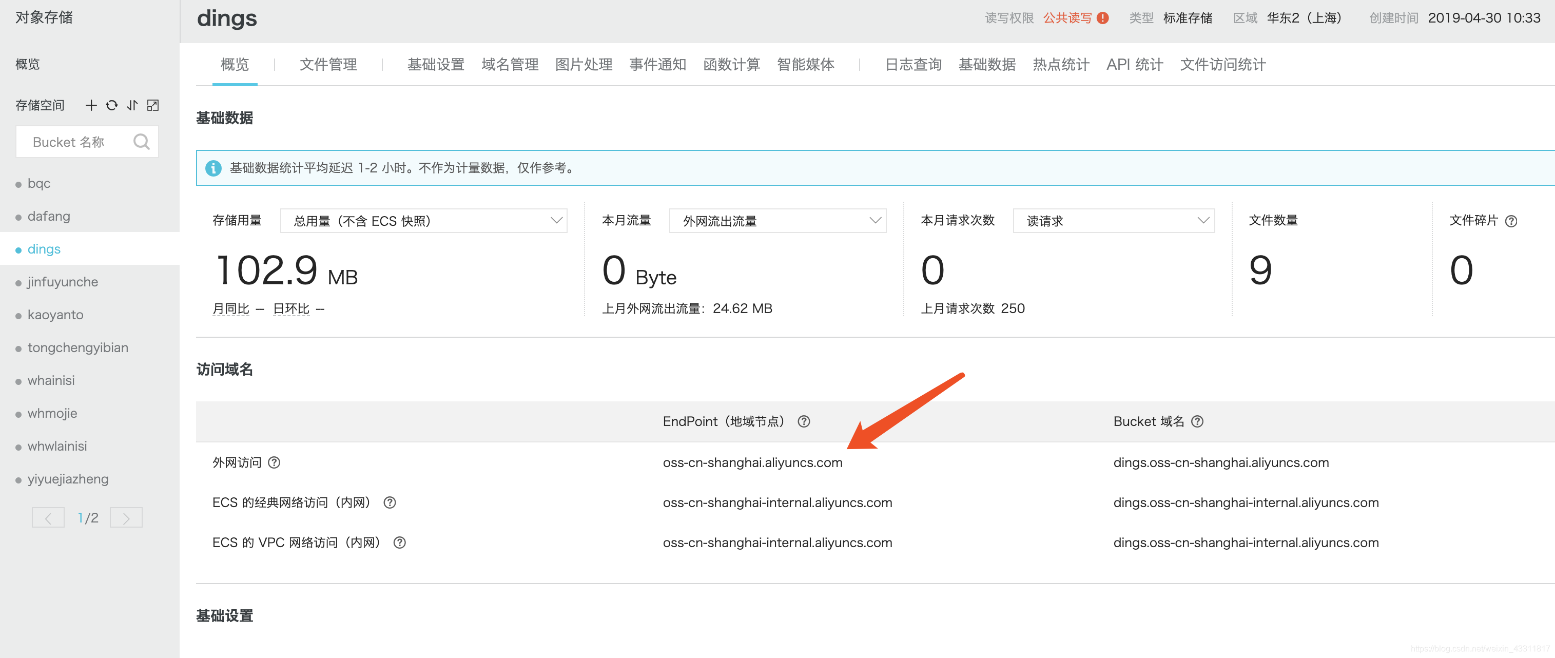Open the 热点统计 tab
The image size is (1555, 658).
click(x=1061, y=65)
